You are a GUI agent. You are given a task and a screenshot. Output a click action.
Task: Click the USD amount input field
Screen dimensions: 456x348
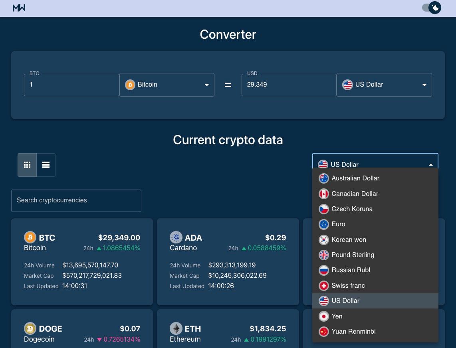289,85
